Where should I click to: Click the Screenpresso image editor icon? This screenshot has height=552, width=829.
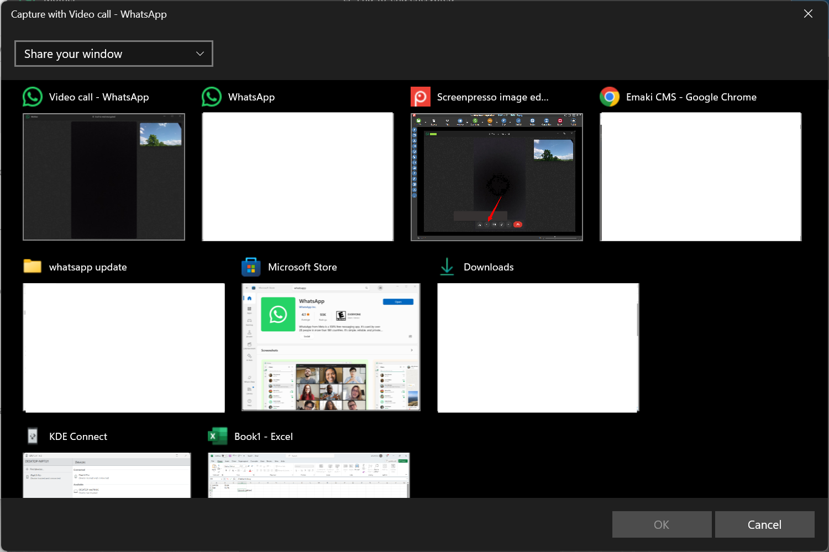[420, 97]
